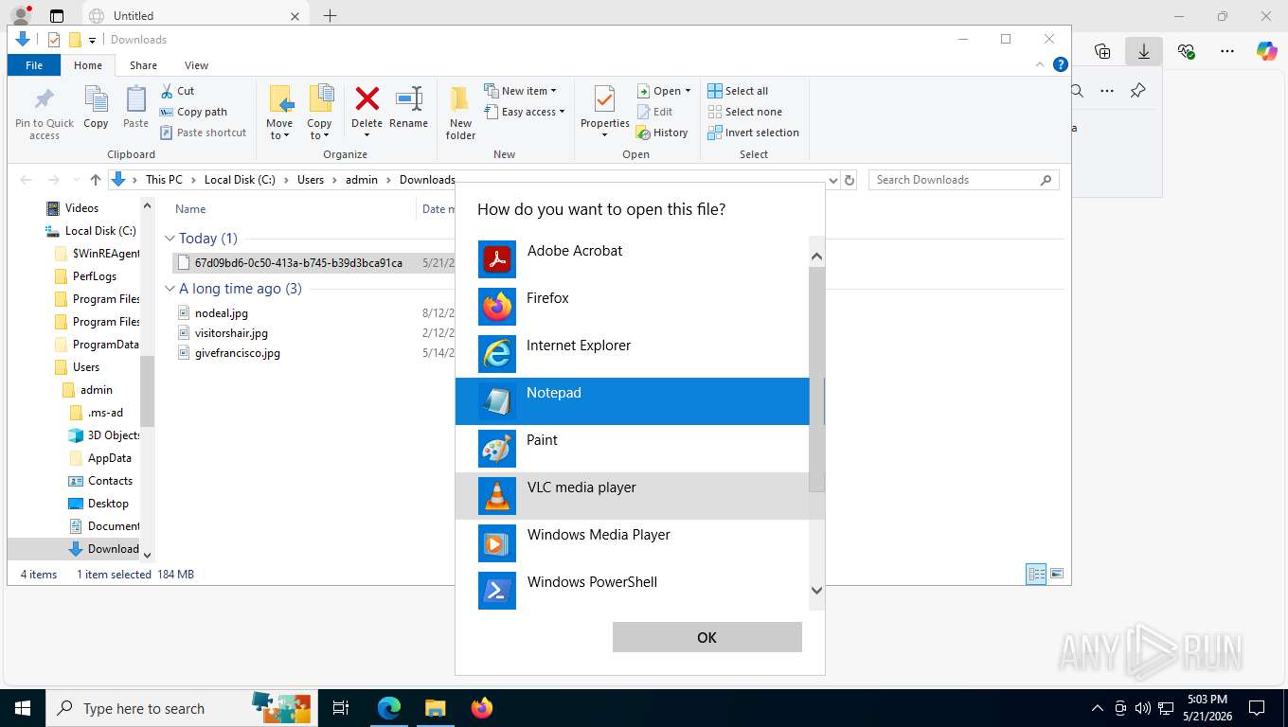Image resolution: width=1288 pixels, height=727 pixels.
Task: Open the Copy to dropdown
Action: pos(319,114)
